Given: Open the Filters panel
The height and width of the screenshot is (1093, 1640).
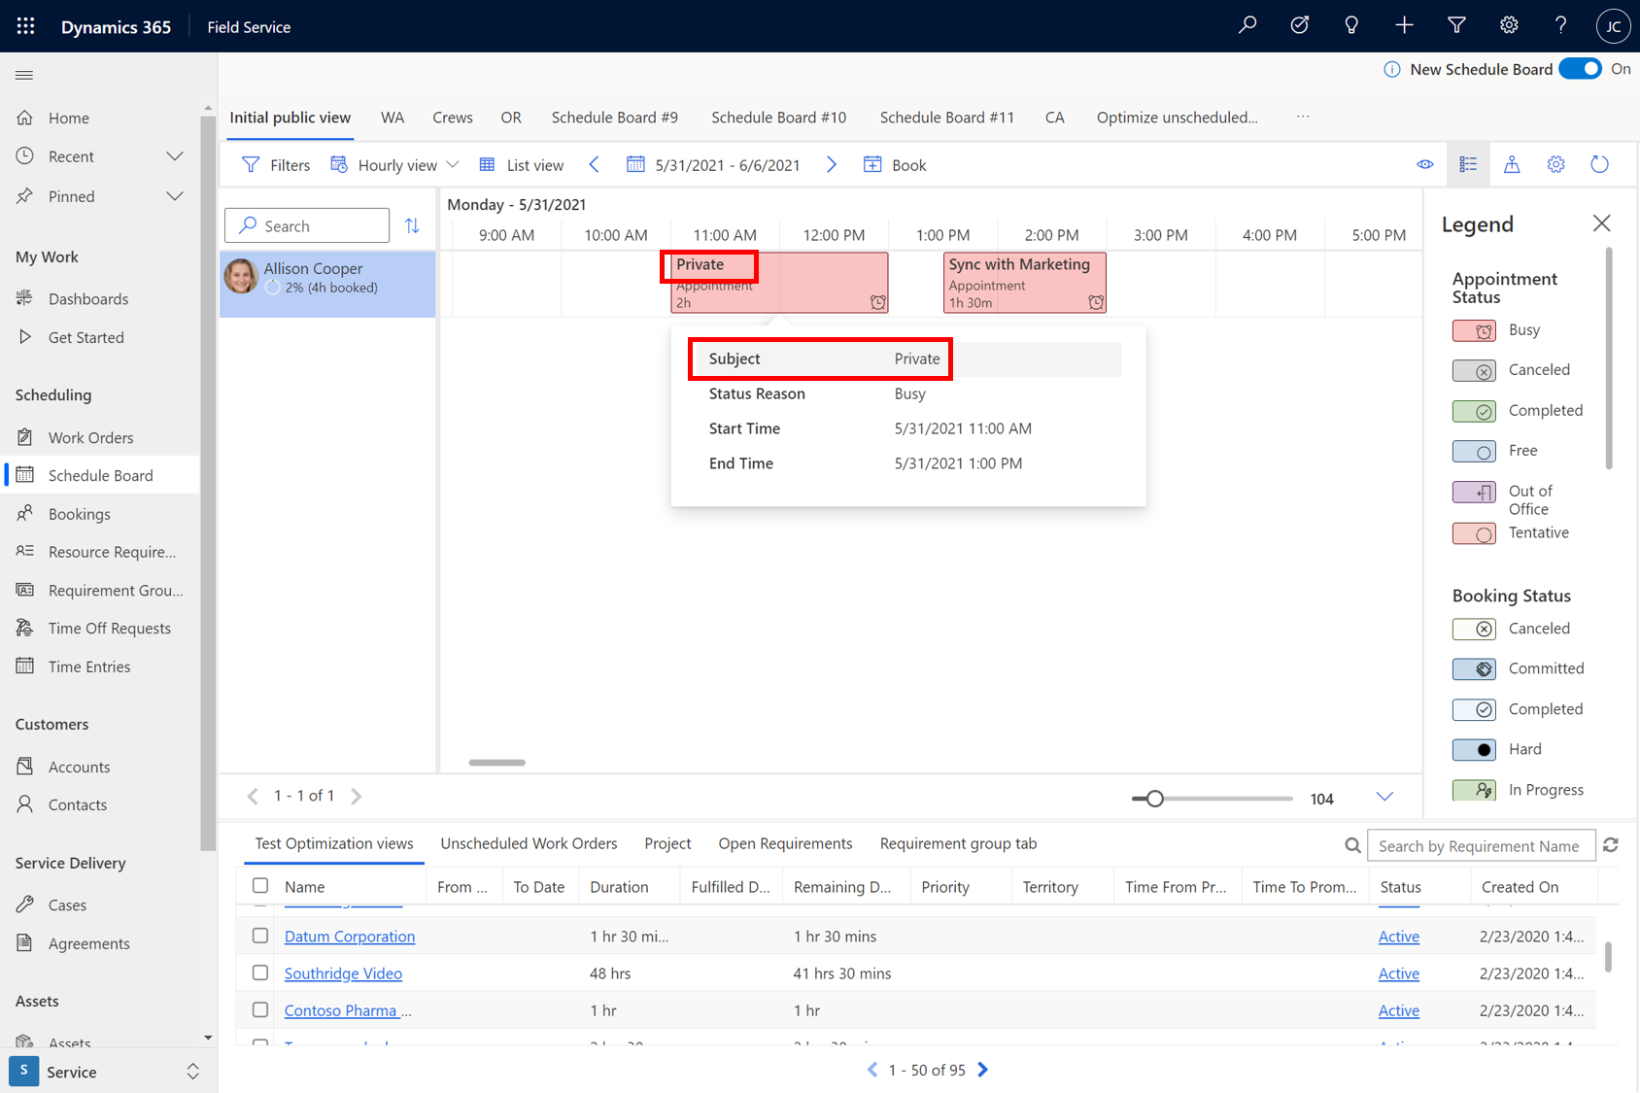Looking at the screenshot, I should pos(276,164).
